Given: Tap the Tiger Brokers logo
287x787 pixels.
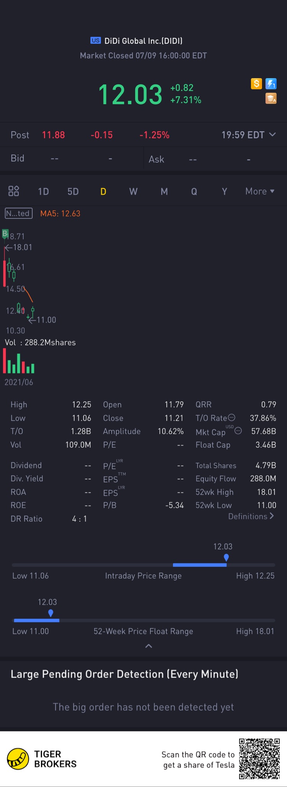Looking at the screenshot, I should (42, 759).
